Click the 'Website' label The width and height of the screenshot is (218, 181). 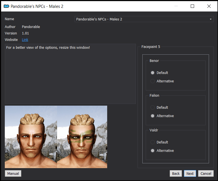pos(11,40)
